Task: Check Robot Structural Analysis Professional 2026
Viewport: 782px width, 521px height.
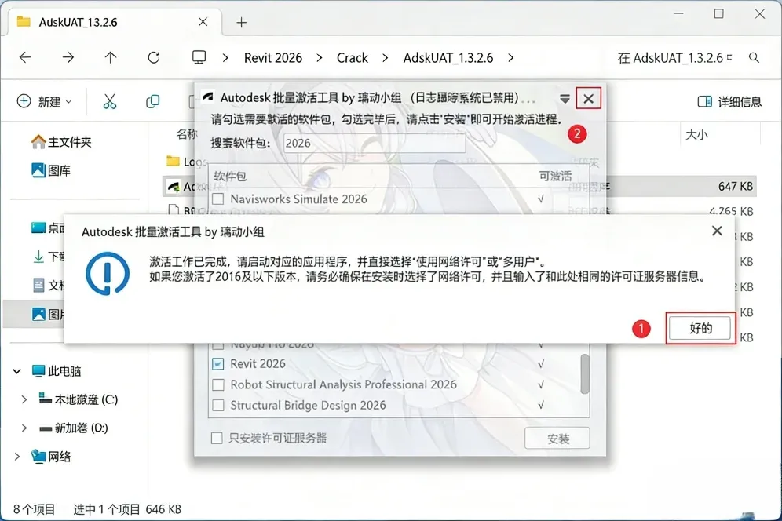Action: click(218, 385)
